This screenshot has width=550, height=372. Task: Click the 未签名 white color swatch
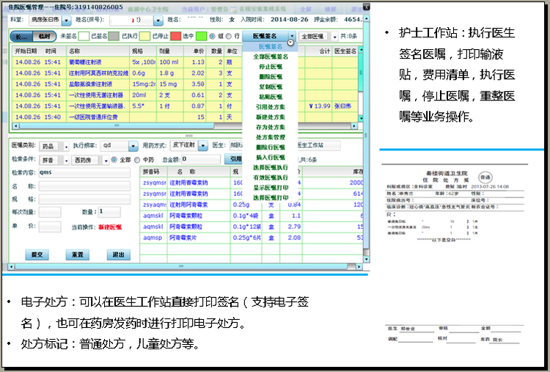click(84, 36)
